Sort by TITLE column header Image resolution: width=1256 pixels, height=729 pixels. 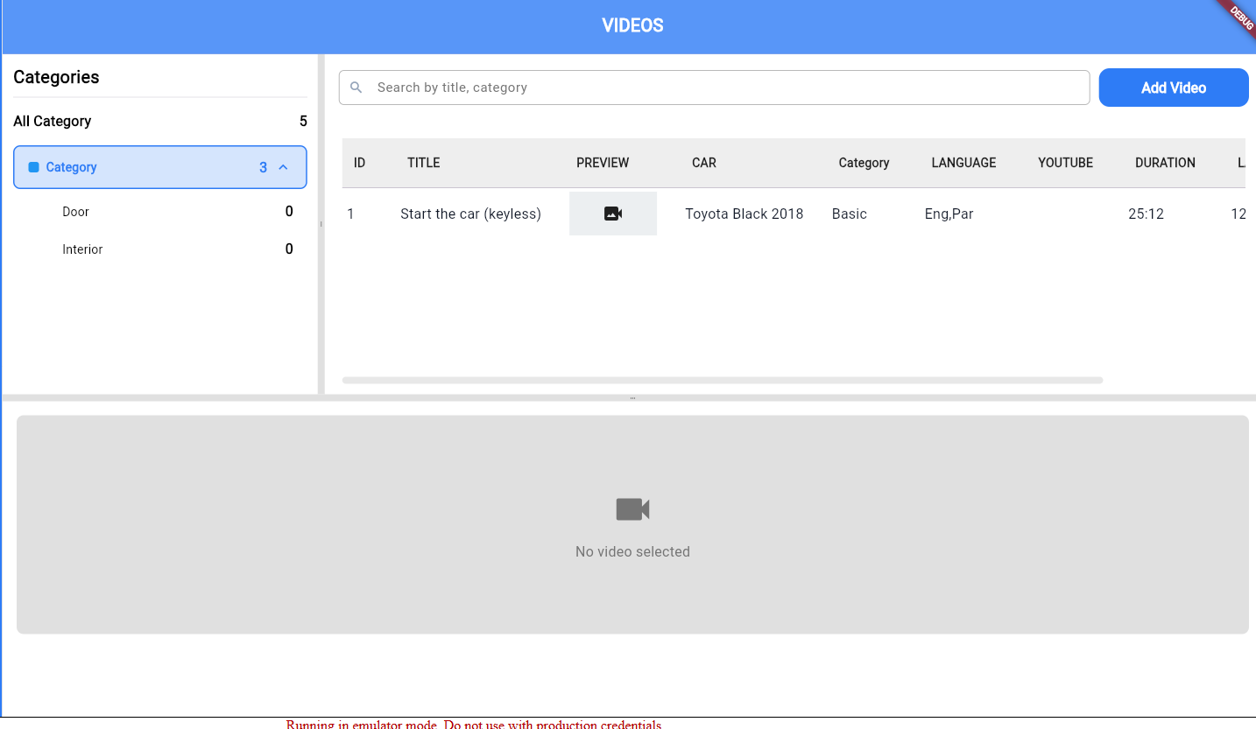[424, 163]
